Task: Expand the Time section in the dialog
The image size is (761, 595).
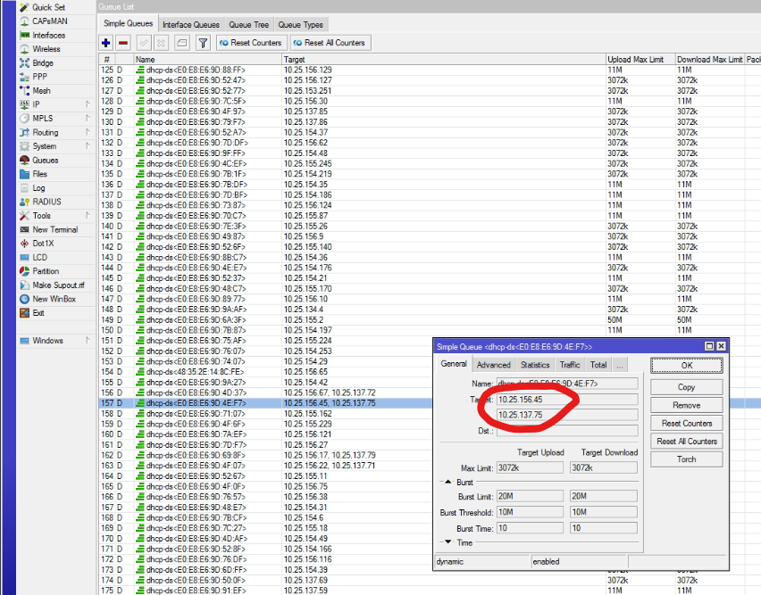Action: [x=448, y=541]
